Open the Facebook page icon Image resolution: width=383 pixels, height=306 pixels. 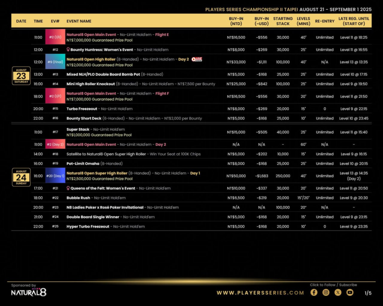click(314, 293)
